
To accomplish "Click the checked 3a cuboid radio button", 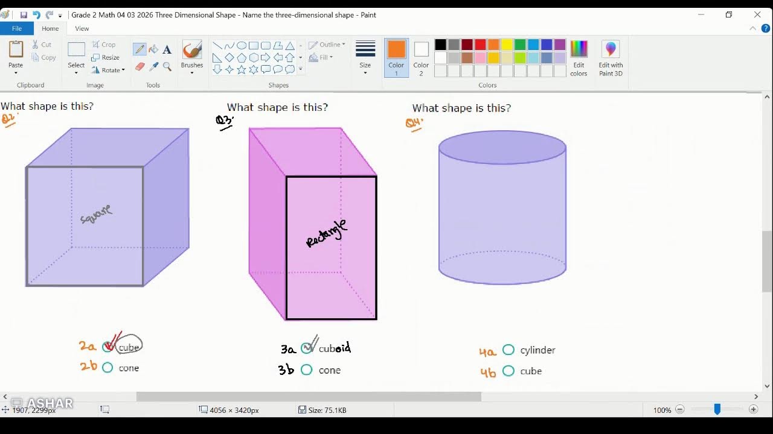I will click(307, 348).
